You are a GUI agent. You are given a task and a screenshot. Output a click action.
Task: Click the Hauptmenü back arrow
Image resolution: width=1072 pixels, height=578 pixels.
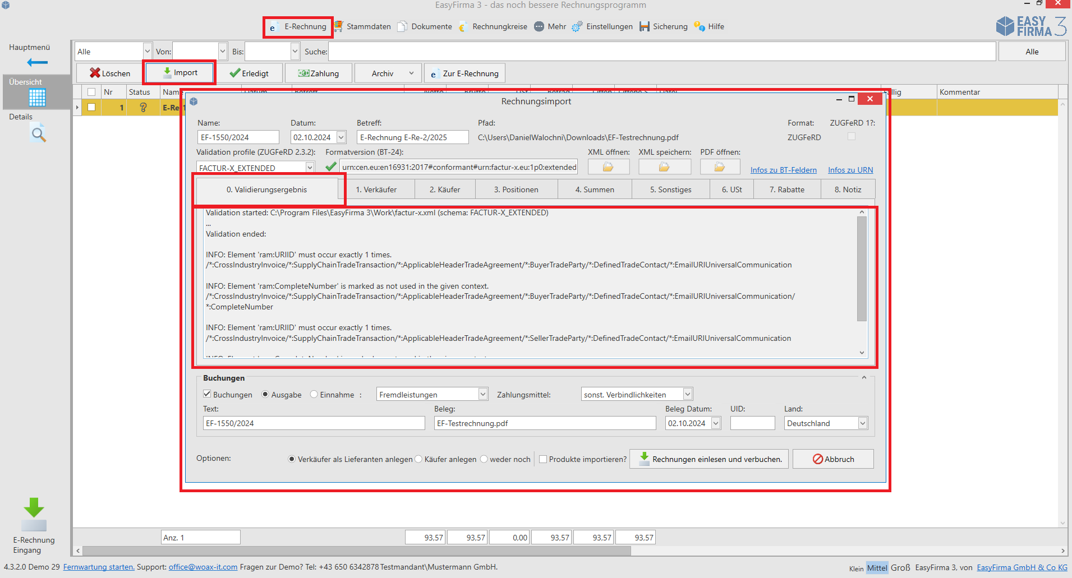tap(37, 62)
